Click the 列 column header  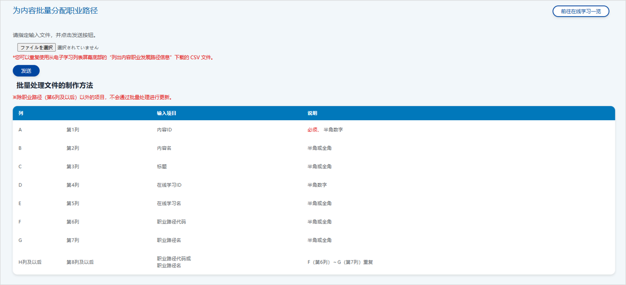[21, 113]
